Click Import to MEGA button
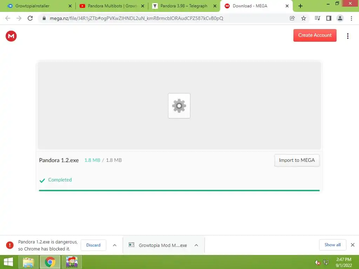 [x=297, y=160]
